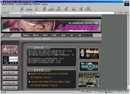This screenshot has width=130, height=94.
Task: Open the address bar dropdown arrow
Action: pos(115,13)
